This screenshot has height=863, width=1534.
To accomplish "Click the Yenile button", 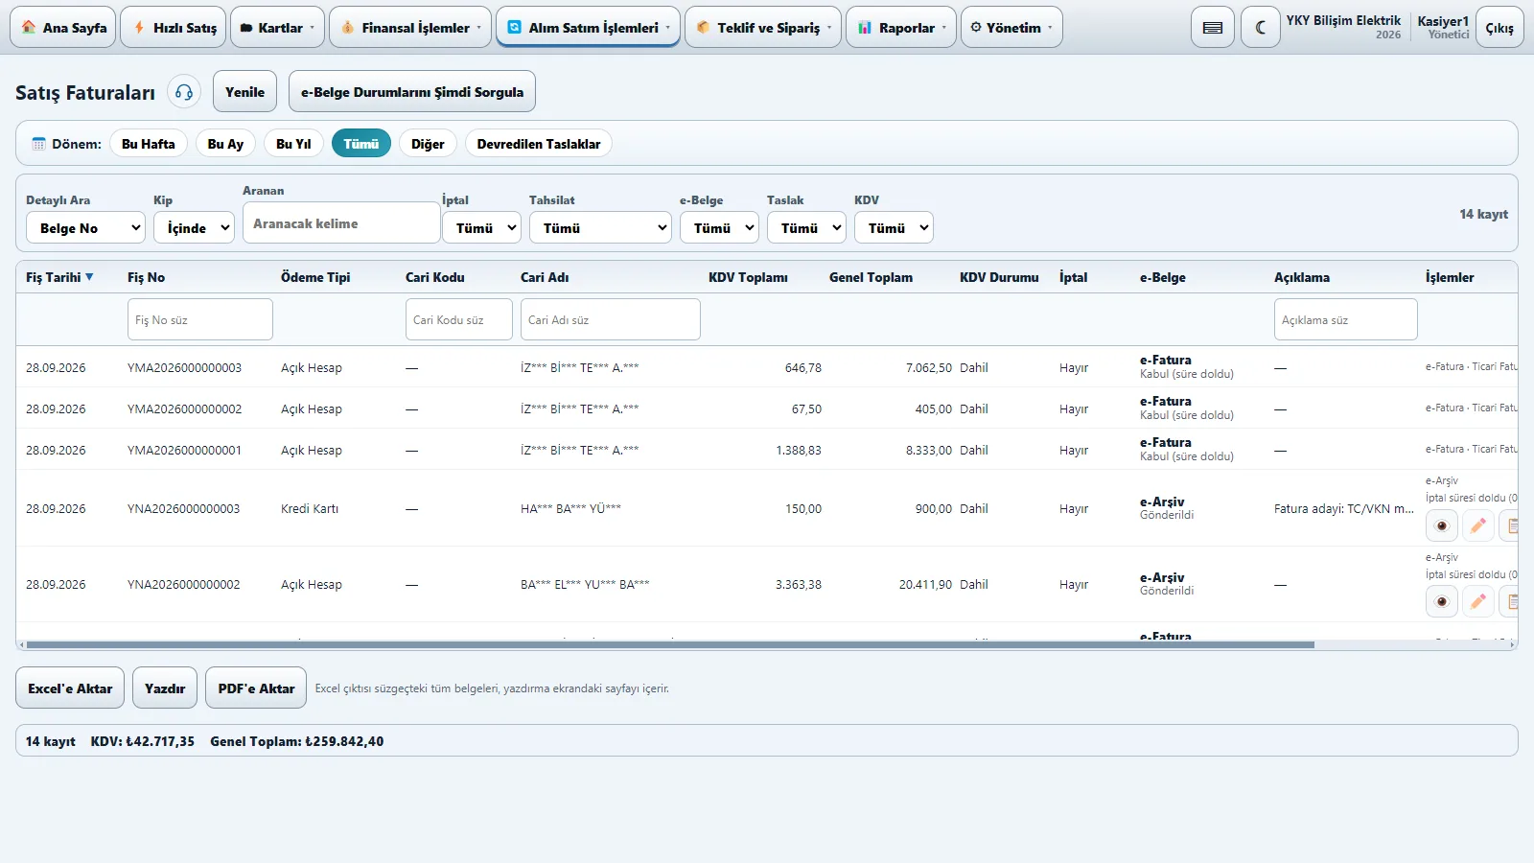I will (244, 92).
